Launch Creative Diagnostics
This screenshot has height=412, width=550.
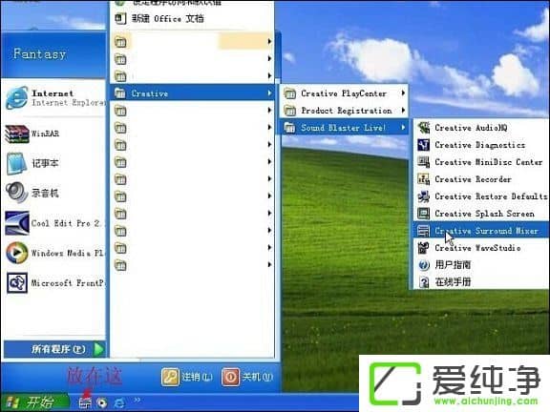[x=481, y=145]
